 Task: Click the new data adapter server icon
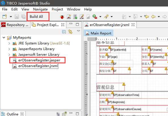[75, 17]
